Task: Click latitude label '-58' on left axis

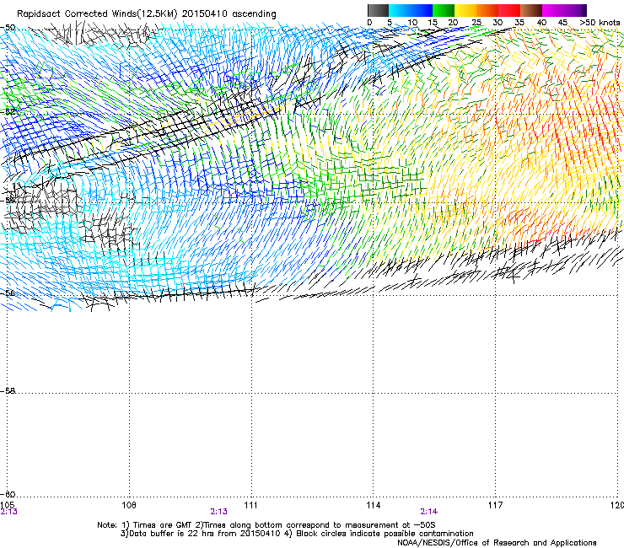Action: [x=8, y=391]
